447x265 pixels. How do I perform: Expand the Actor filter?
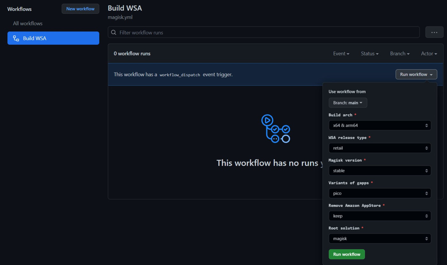tap(429, 54)
